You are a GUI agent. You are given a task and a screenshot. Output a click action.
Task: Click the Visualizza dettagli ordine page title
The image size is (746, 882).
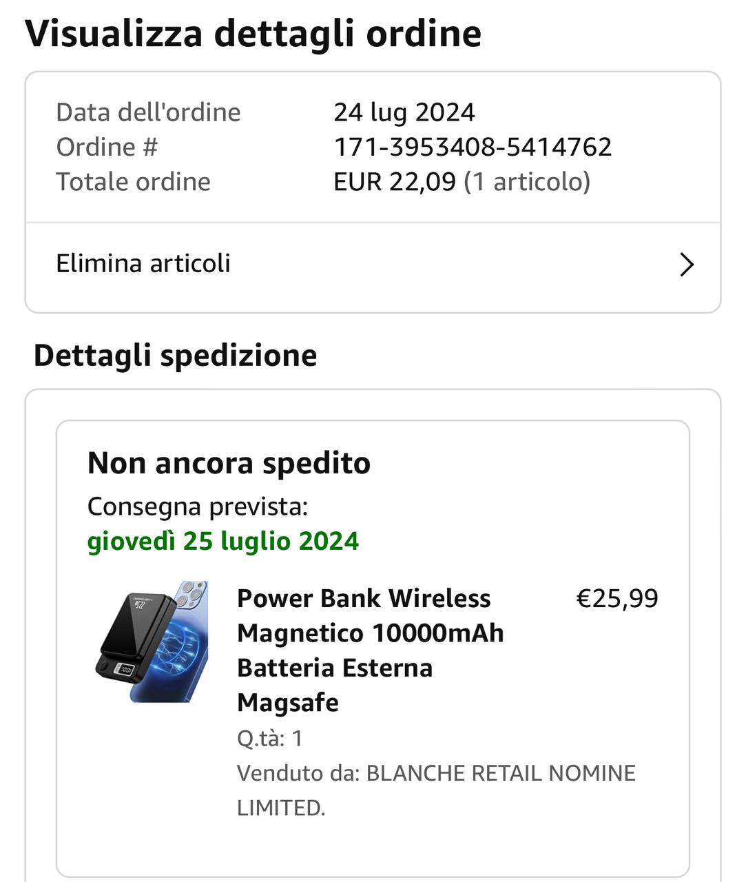pos(253,33)
